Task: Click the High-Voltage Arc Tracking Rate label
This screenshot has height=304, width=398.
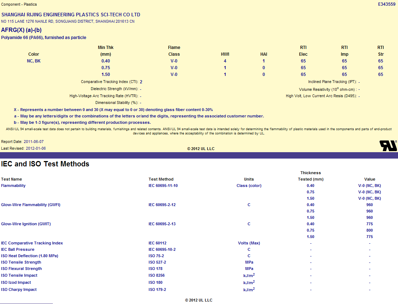Action: pyautogui.click(x=104, y=96)
